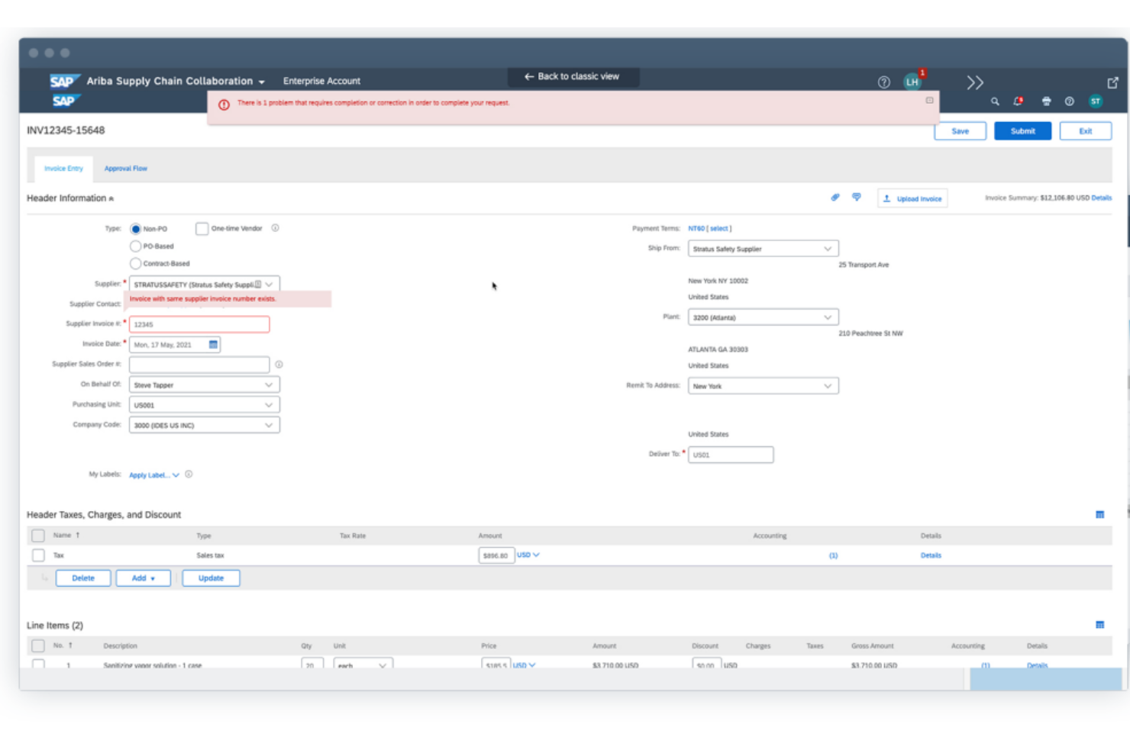Show info for One-time Vendor

(x=275, y=228)
